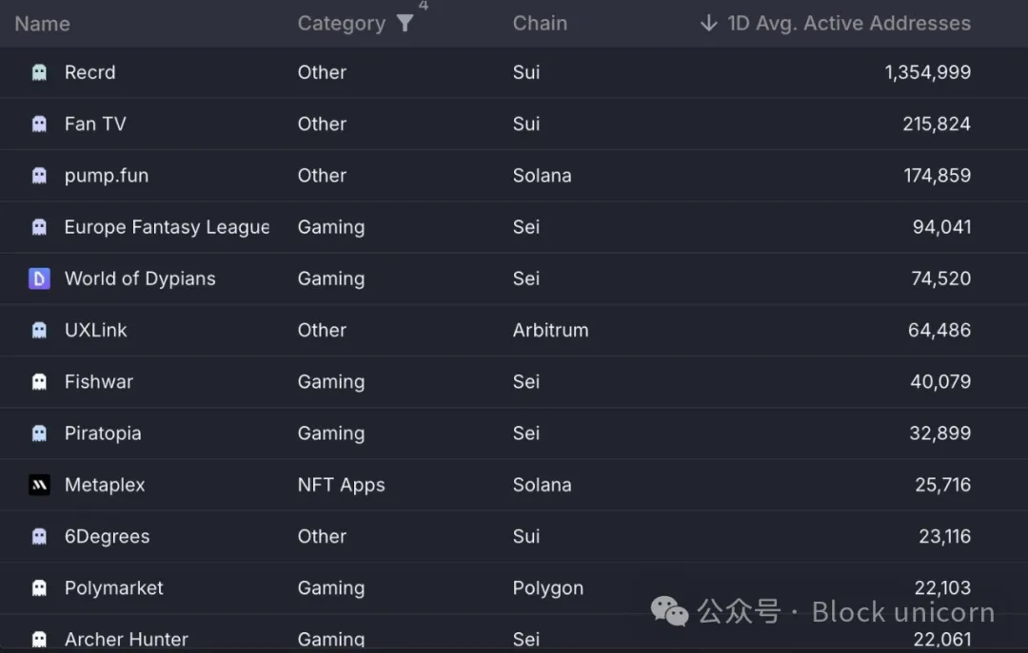
Task: Open the Europe Fantasy League project link
Action: point(167,227)
